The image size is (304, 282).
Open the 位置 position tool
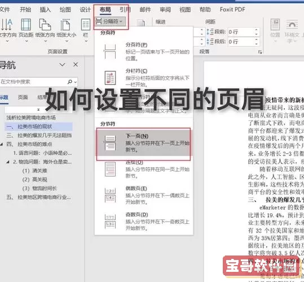click(x=275, y=30)
